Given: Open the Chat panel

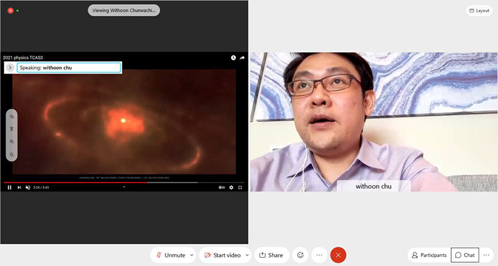Looking at the screenshot, I should (464, 255).
